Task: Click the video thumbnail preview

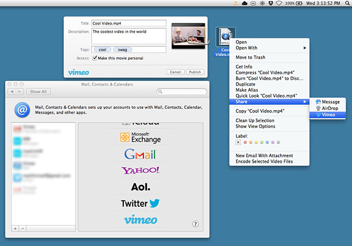Action: 188,36
